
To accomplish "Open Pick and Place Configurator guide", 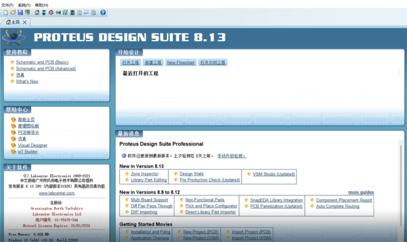I will [x=211, y=206].
